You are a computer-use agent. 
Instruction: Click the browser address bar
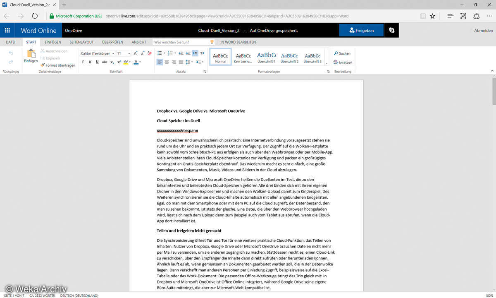pos(227,16)
